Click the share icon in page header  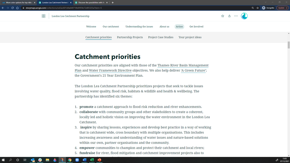pyautogui.click(x=229, y=16)
